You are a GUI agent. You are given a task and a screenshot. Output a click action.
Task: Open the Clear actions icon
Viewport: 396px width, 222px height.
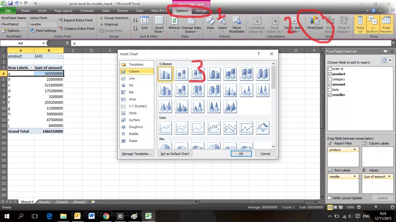[x=210, y=21]
